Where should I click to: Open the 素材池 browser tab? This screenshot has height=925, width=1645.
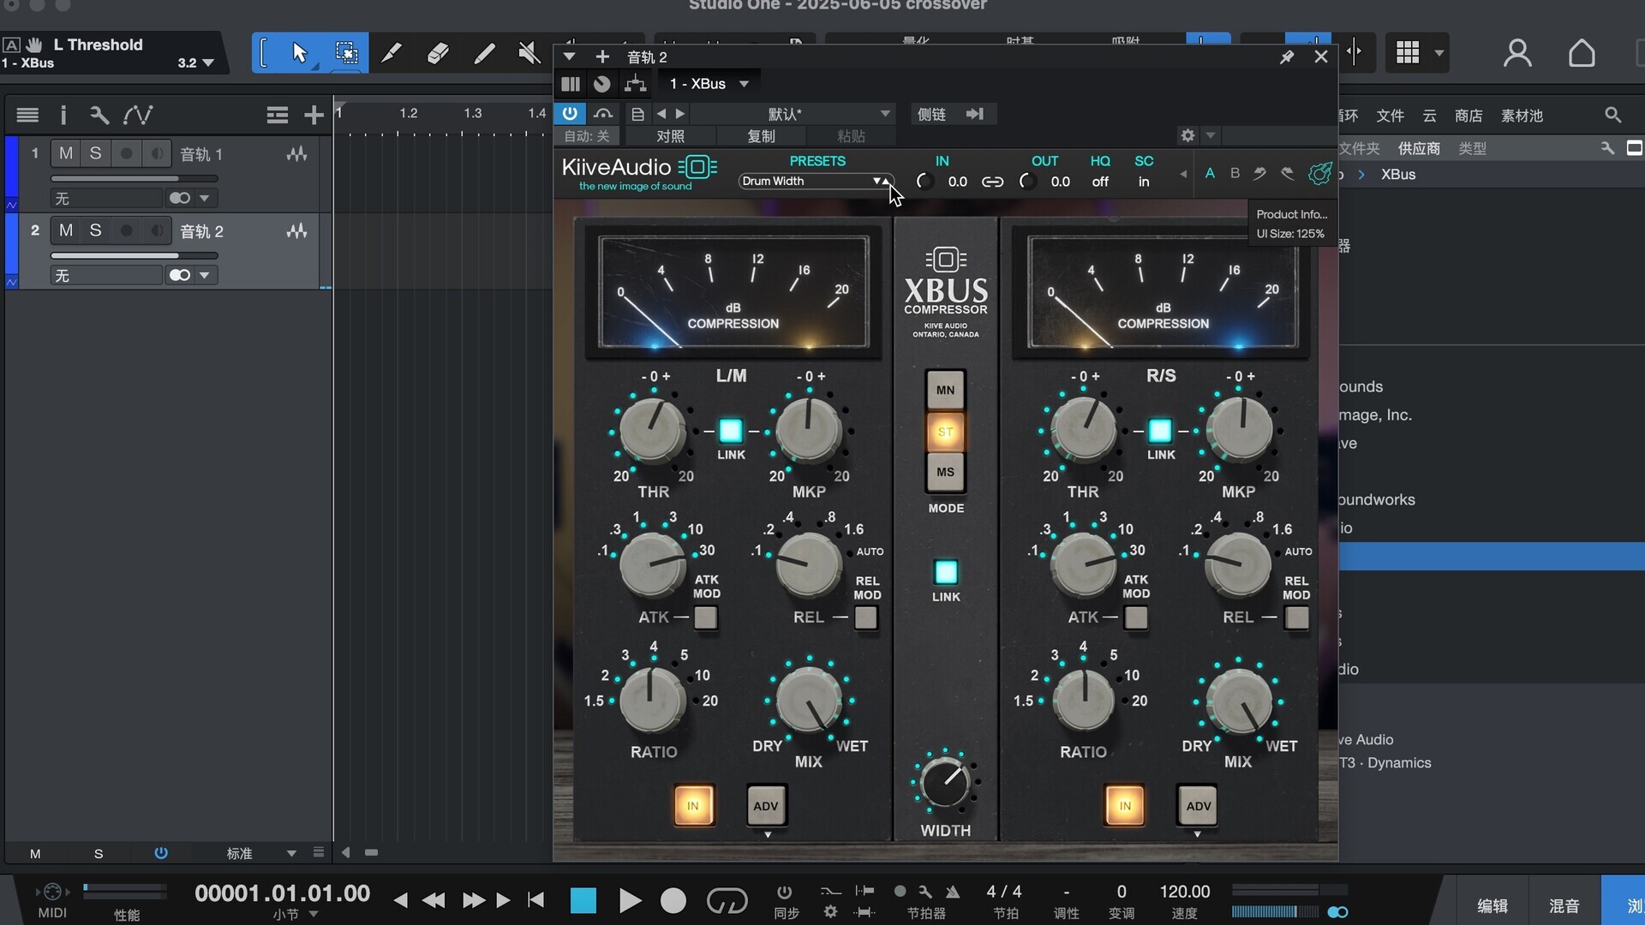pos(1522,116)
